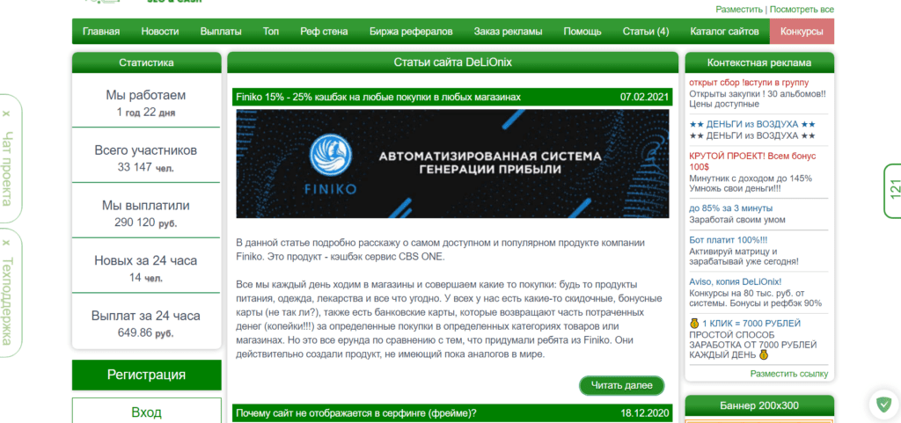Click Помощь in the menu bar
The image size is (901, 423).
pyautogui.click(x=582, y=32)
